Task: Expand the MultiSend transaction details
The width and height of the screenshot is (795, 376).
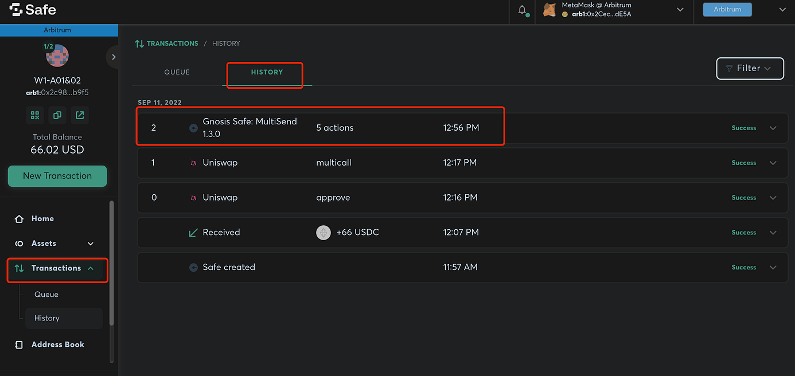Action: [x=773, y=128]
